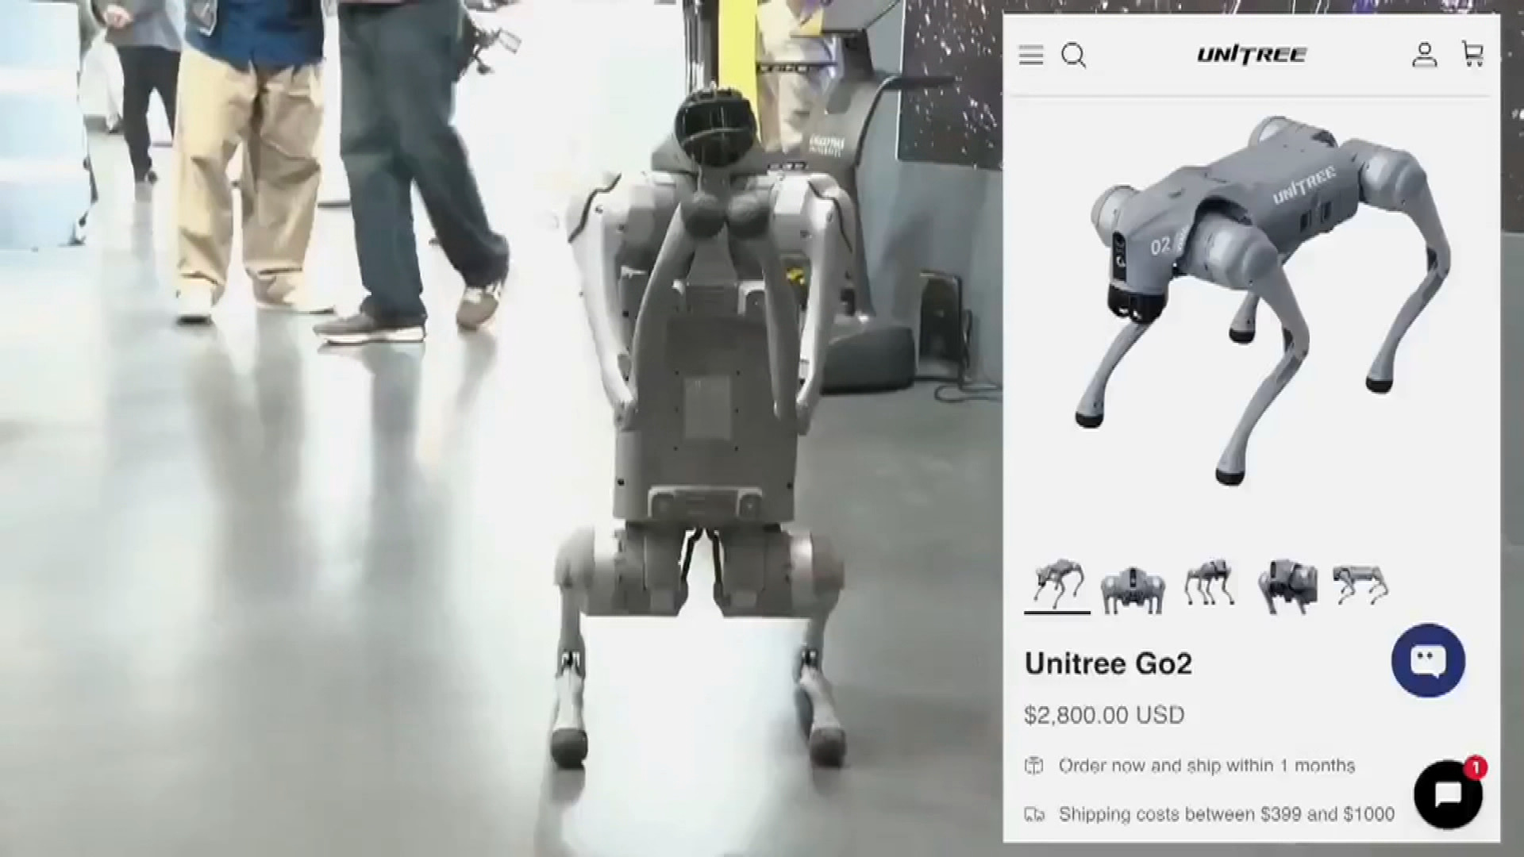
Task: Click the 'Order now and ship' text
Action: 1206,766
